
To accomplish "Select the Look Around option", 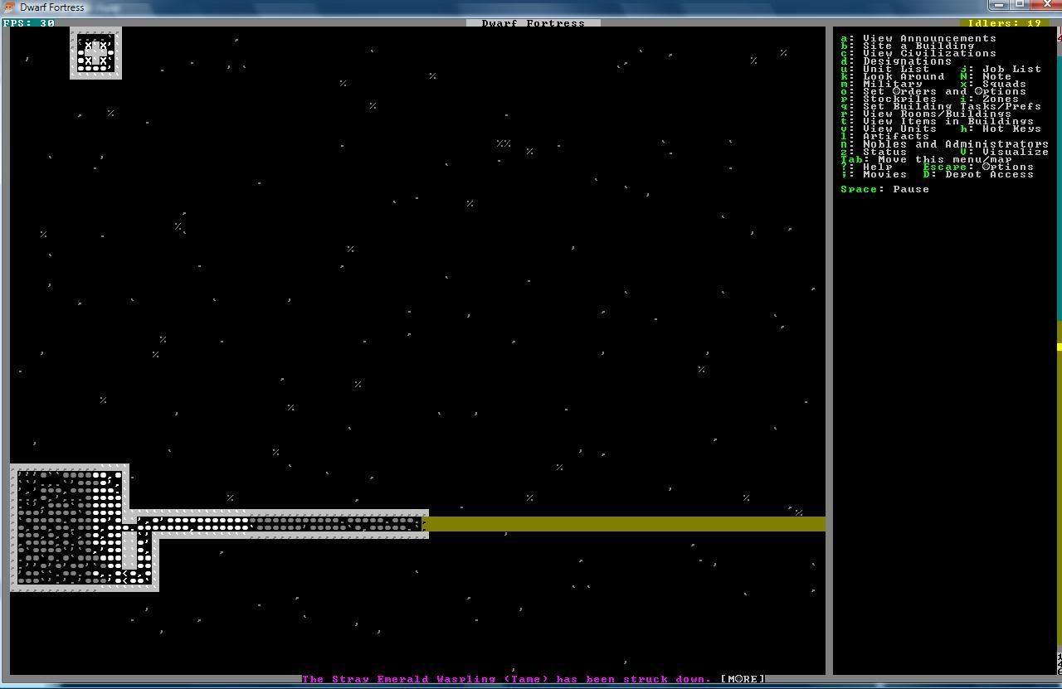I will click(x=893, y=76).
